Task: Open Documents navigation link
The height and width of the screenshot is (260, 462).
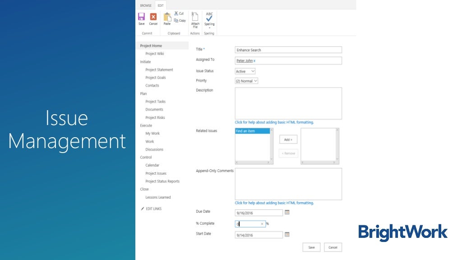Action: point(154,109)
